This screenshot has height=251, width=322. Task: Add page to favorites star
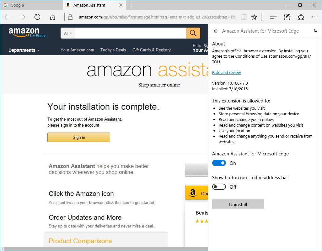pos(254,17)
